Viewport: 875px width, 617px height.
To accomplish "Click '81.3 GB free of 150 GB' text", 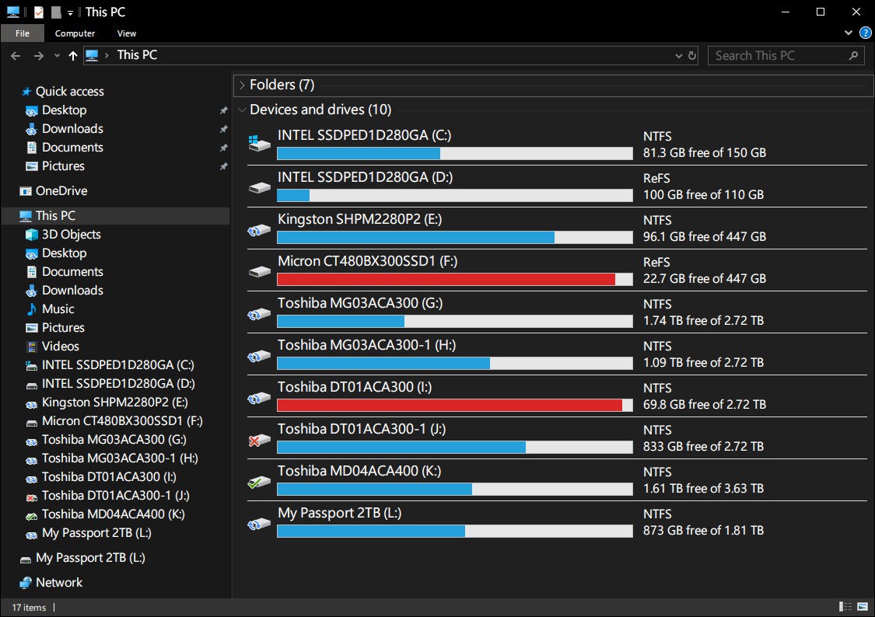I will point(704,153).
